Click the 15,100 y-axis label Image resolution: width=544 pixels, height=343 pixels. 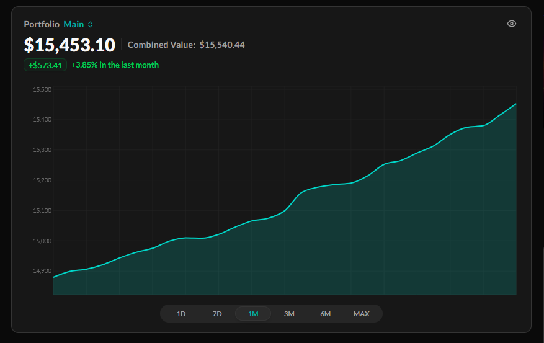[x=42, y=210]
